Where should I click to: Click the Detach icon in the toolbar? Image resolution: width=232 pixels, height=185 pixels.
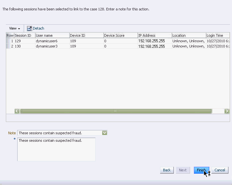pyautogui.click(x=29, y=28)
